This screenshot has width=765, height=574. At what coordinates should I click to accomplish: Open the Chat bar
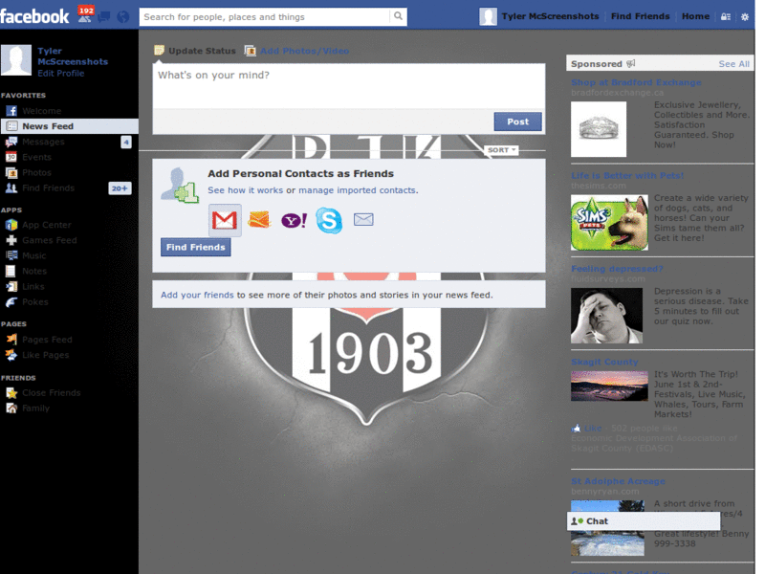(643, 521)
